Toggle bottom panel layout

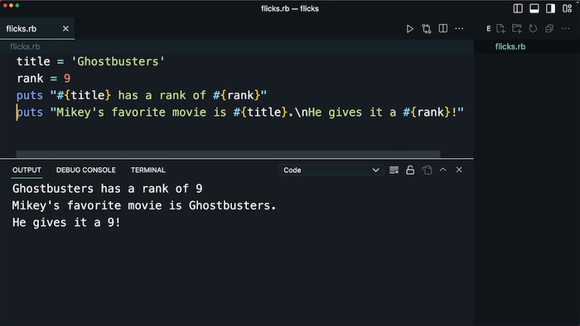tap(534, 8)
